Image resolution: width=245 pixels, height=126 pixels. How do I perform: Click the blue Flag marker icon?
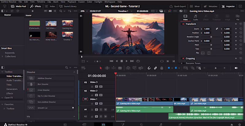(x=169, y=68)
